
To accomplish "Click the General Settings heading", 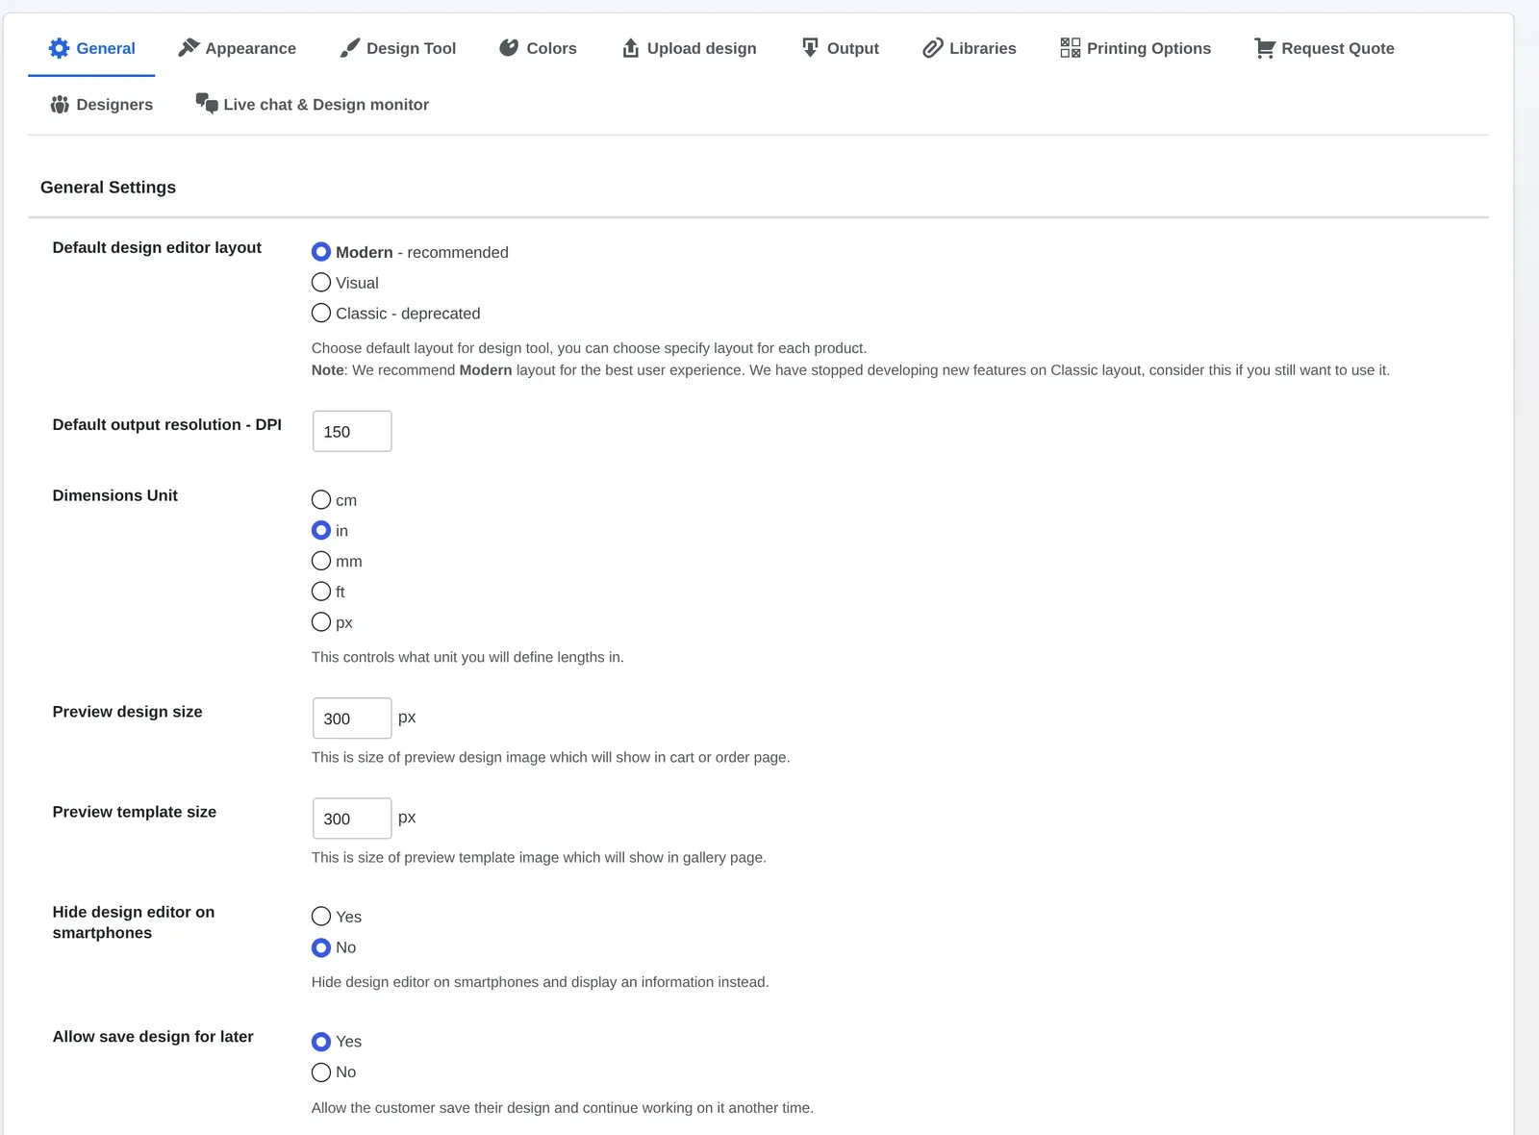I will pyautogui.click(x=108, y=188).
